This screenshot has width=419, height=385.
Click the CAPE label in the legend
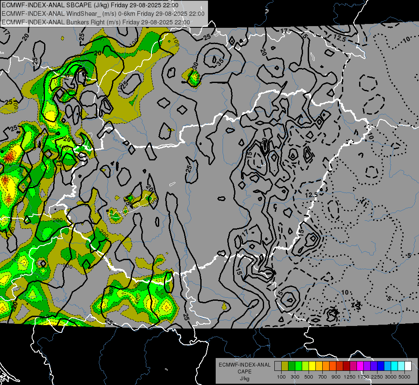tap(244, 372)
